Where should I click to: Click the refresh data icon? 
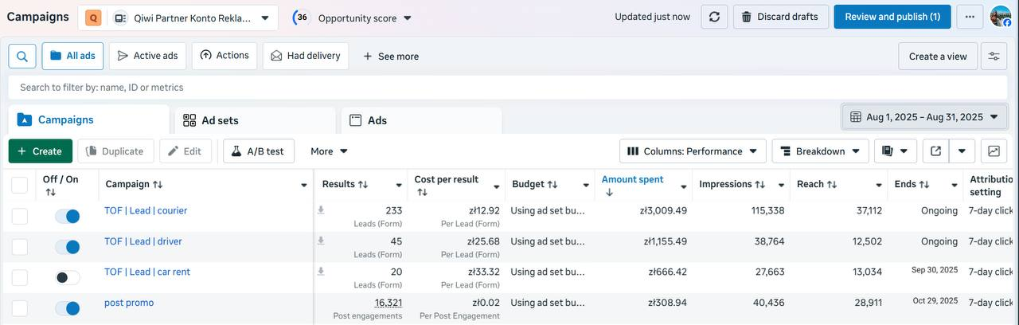pos(714,17)
